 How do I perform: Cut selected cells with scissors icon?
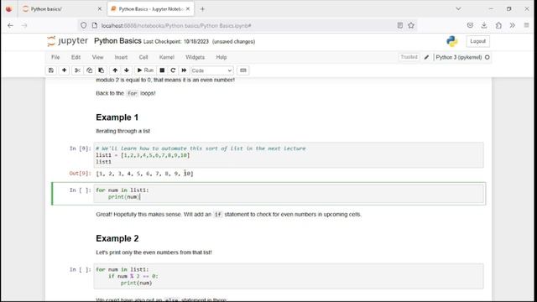[x=77, y=70]
